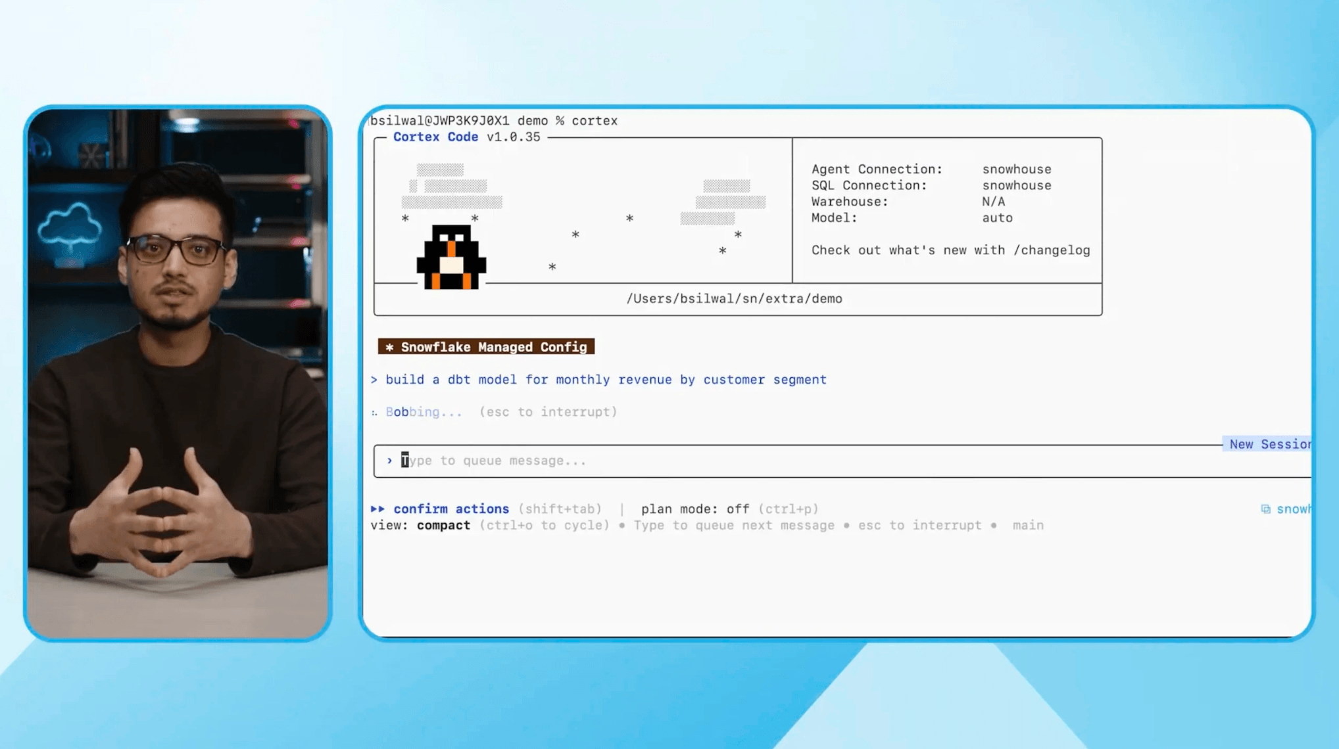This screenshot has width=1339, height=749.
Task: Click the view: compact setting
Action: point(420,526)
